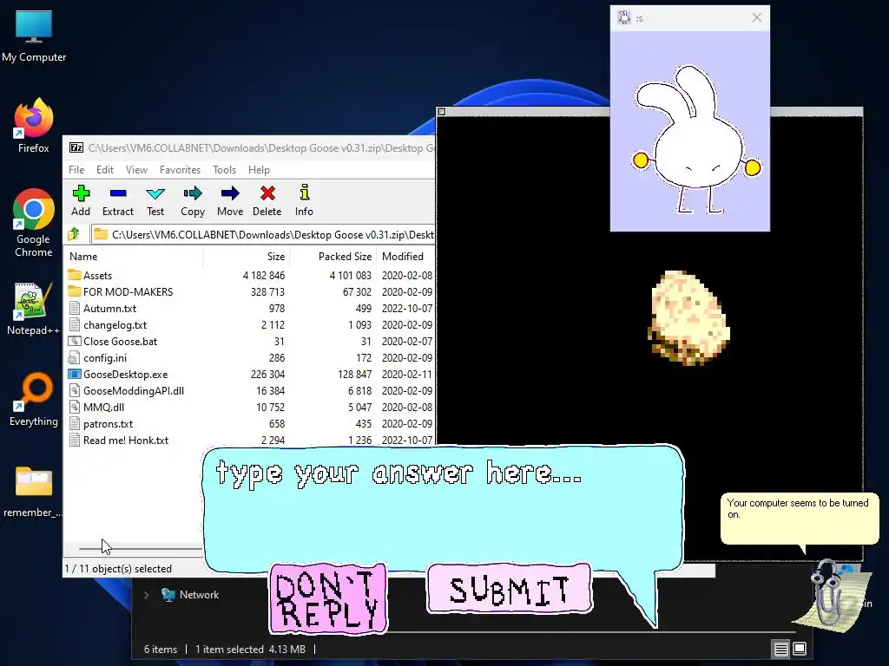Image resolution: width=889 pixels, height=666 pixels.
Task: Switch Explorer to details view
Action: 780,649
